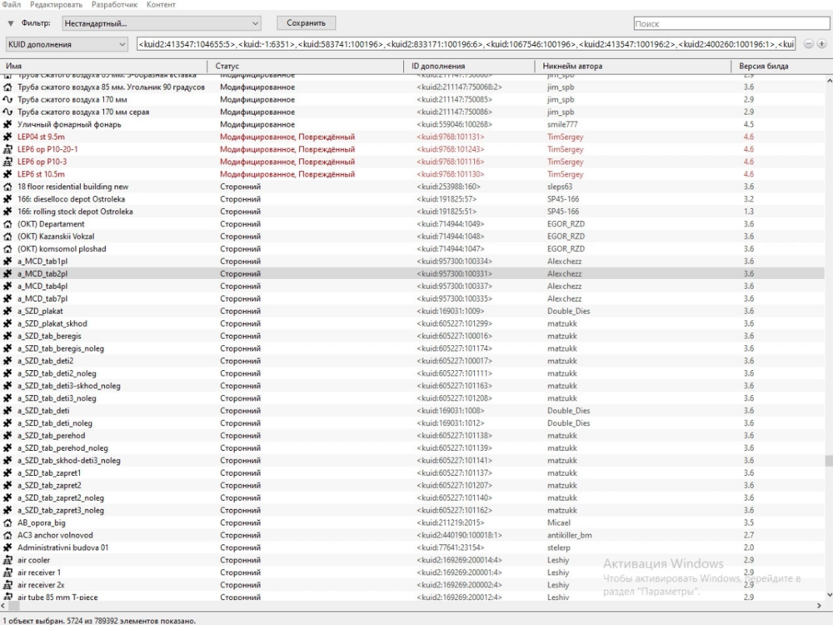Click the icon next to '(OKT) Departament'
This screenshot has height=625, width=833.
[7, 223]
